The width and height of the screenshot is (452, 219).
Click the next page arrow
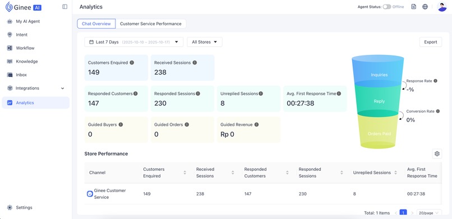[x=412, y=213]
